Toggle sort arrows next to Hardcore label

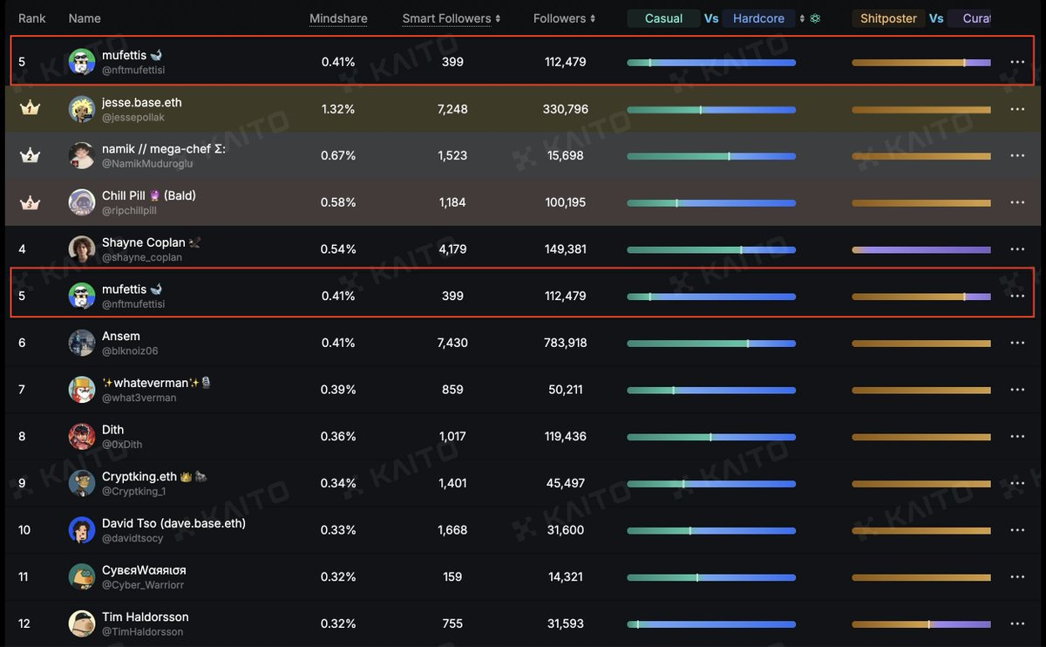[x=802, y=18]
